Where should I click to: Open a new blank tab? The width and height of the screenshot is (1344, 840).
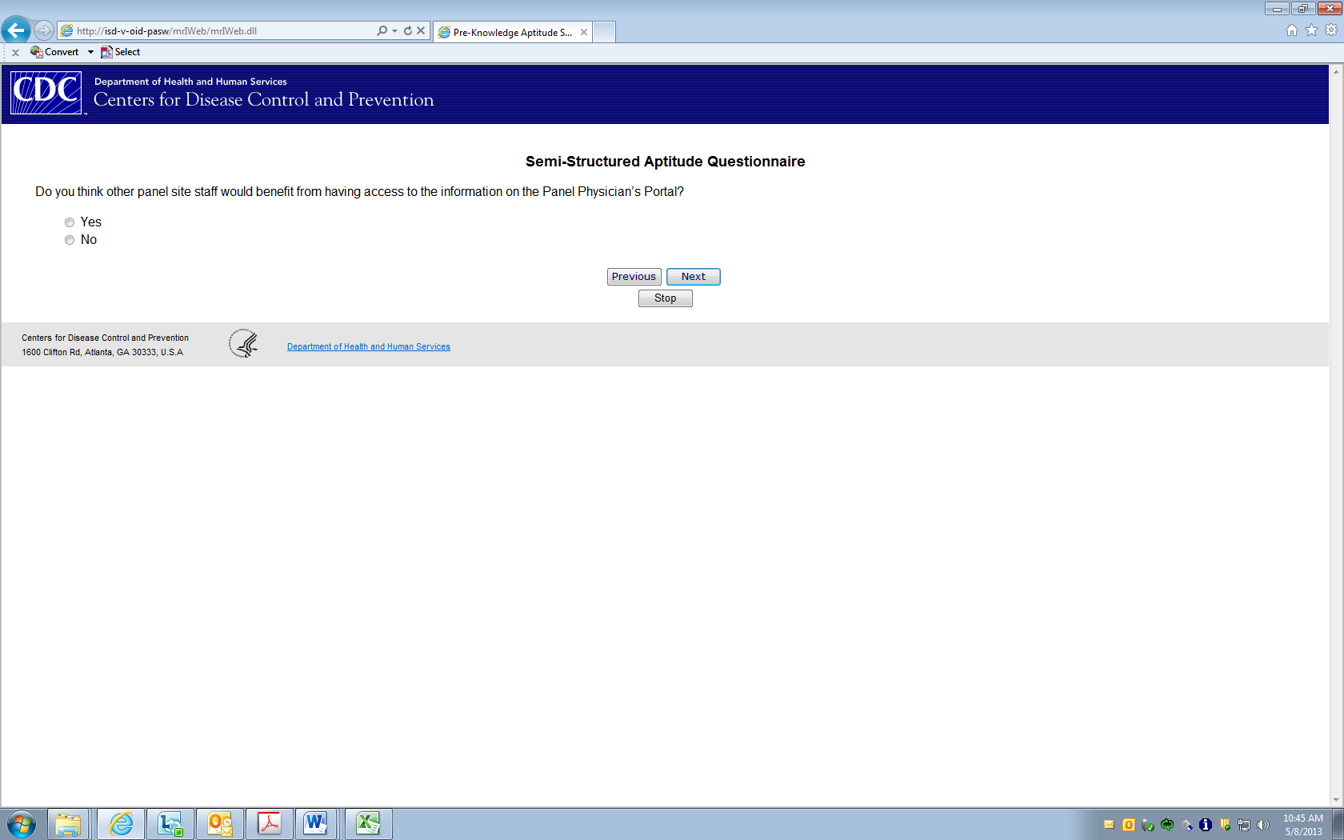click(604, 32)
